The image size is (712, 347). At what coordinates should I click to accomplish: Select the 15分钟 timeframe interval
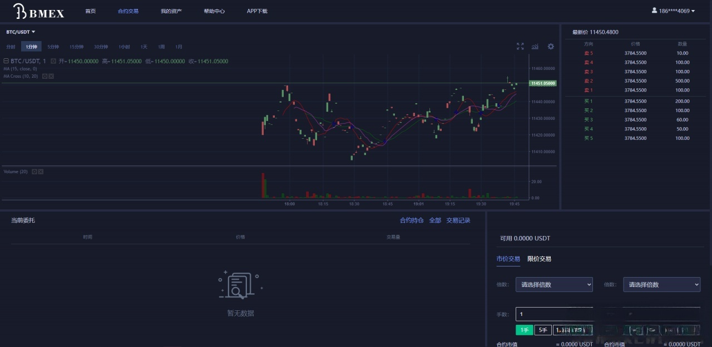click(x=75, y=47)
